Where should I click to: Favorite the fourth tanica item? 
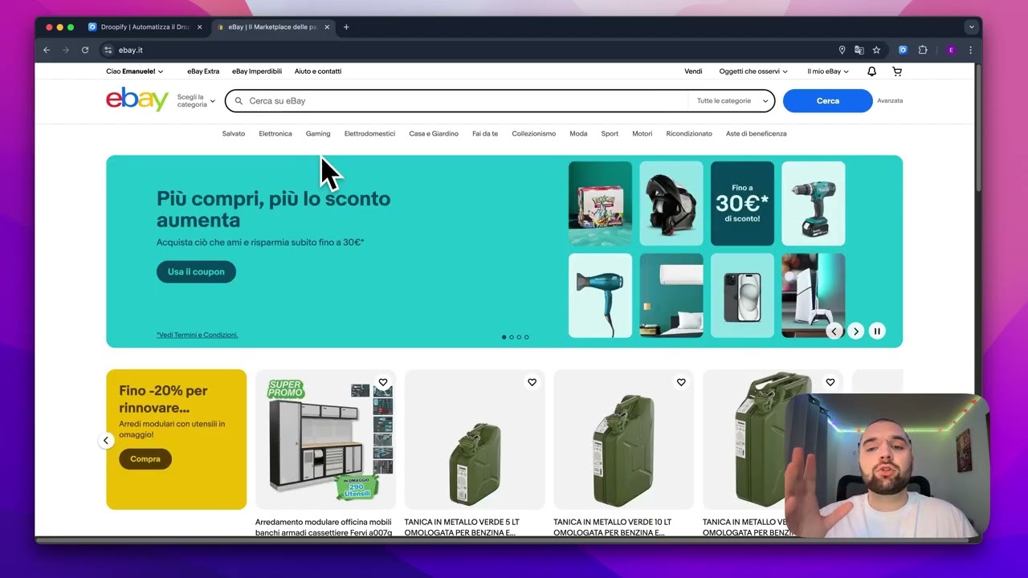pos(830,382)
